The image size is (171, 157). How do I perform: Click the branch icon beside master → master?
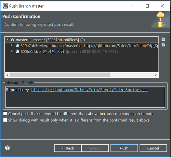point(12,40)
